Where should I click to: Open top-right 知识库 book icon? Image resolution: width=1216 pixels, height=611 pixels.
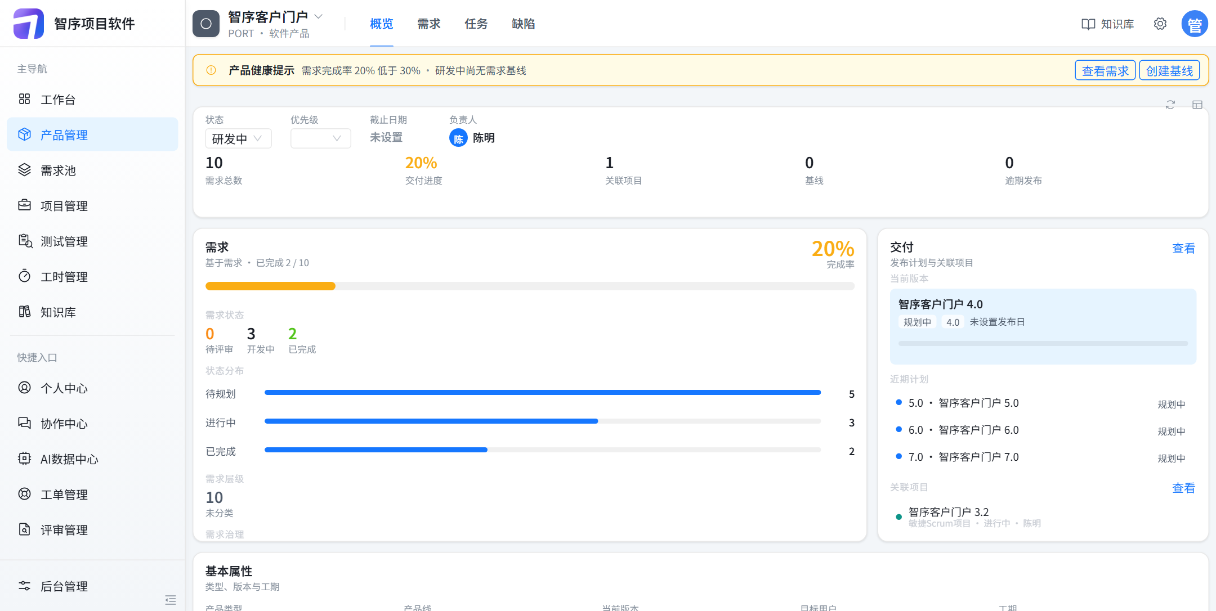point(1088,24)
